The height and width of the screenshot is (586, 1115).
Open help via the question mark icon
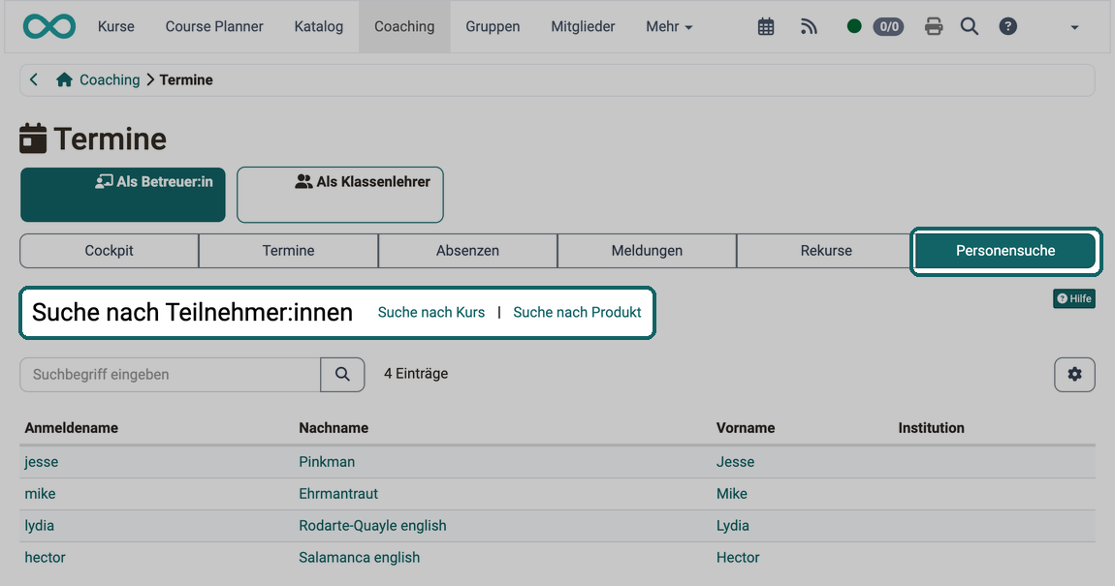click(x=1007, y=27)
